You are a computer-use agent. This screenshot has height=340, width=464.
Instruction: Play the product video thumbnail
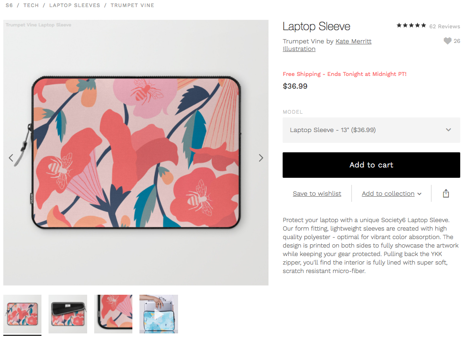pyautogui.click(x=159, y=314)
